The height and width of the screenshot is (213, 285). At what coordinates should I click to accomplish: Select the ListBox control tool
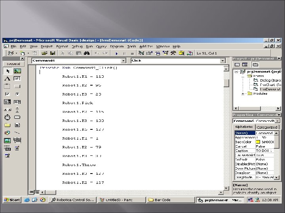[x=17, y=102]
